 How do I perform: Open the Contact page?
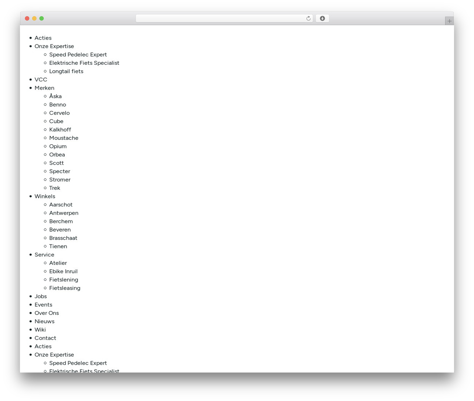tap(45, 338)
